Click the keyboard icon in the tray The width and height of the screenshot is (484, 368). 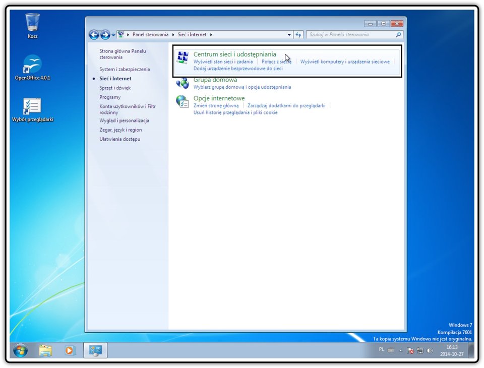(391, 350)
